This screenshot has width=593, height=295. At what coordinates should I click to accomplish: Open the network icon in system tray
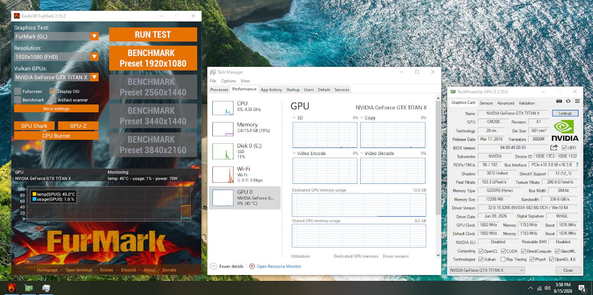(x=540, y=288)
